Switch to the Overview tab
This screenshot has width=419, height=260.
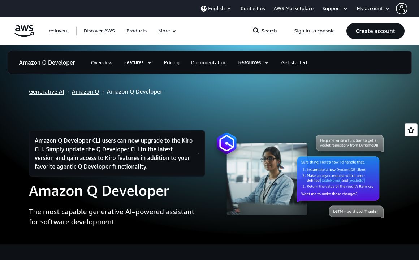click(x=101, y=62)
